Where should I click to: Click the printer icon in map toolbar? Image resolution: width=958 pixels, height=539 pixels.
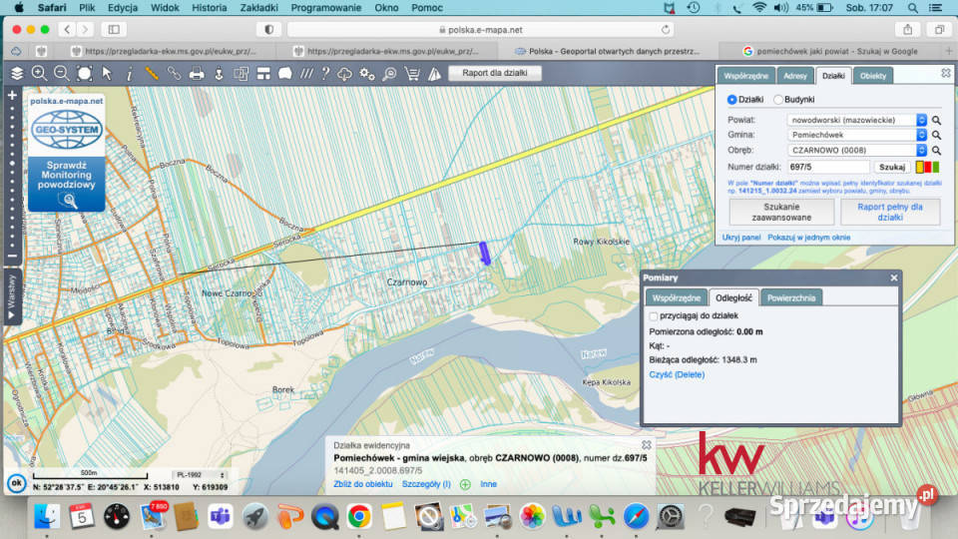[x=197, y=73]
